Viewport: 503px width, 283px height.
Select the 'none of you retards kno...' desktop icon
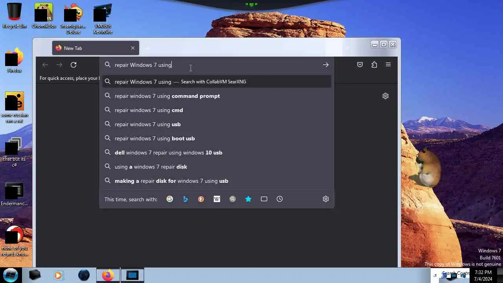tap(15, 241)
